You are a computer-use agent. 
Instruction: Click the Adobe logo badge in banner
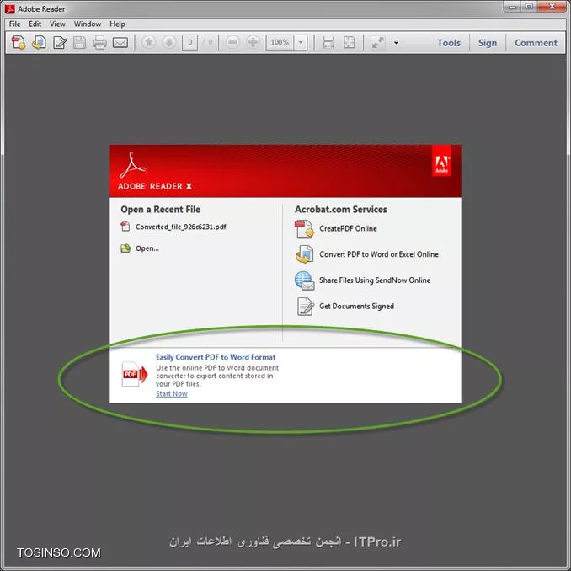[441, 161]
